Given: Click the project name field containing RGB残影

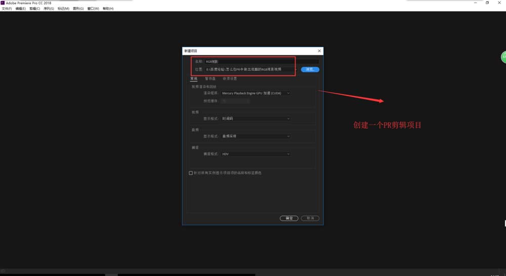Looking at the screenshot, I should tap(262, 61).
